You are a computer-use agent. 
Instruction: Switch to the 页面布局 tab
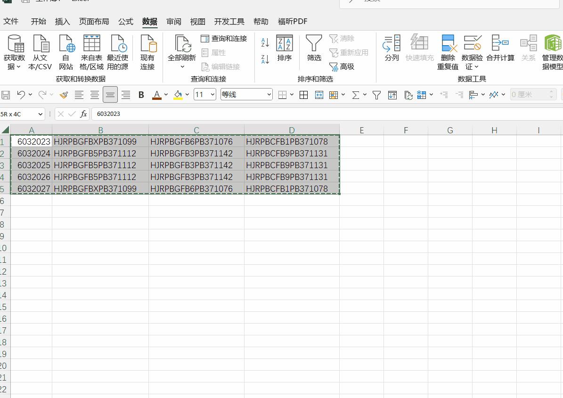[94, 22]
